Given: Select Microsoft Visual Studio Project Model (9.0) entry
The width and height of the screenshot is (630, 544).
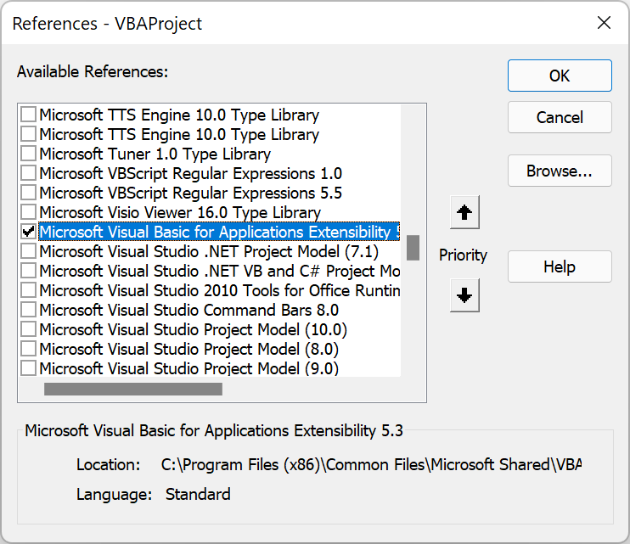Looking at the screenshot, I should tap(188, 368).
